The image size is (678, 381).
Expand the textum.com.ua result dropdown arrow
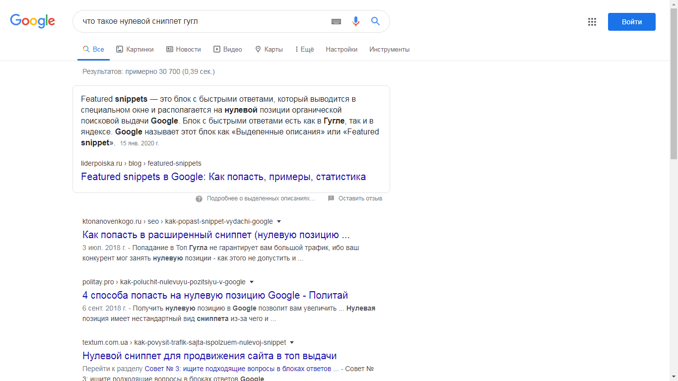tap(292, 342)
